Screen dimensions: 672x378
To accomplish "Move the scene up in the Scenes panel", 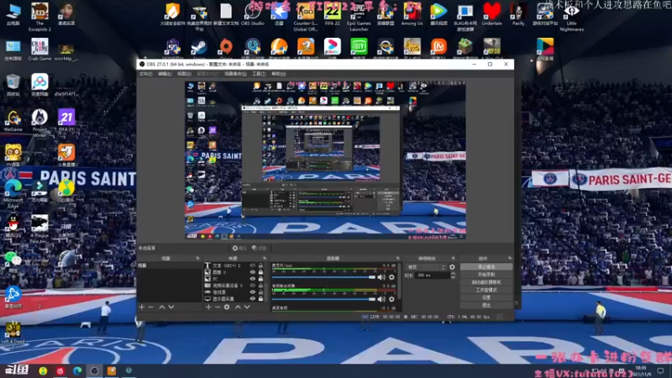I will (162, 307).
